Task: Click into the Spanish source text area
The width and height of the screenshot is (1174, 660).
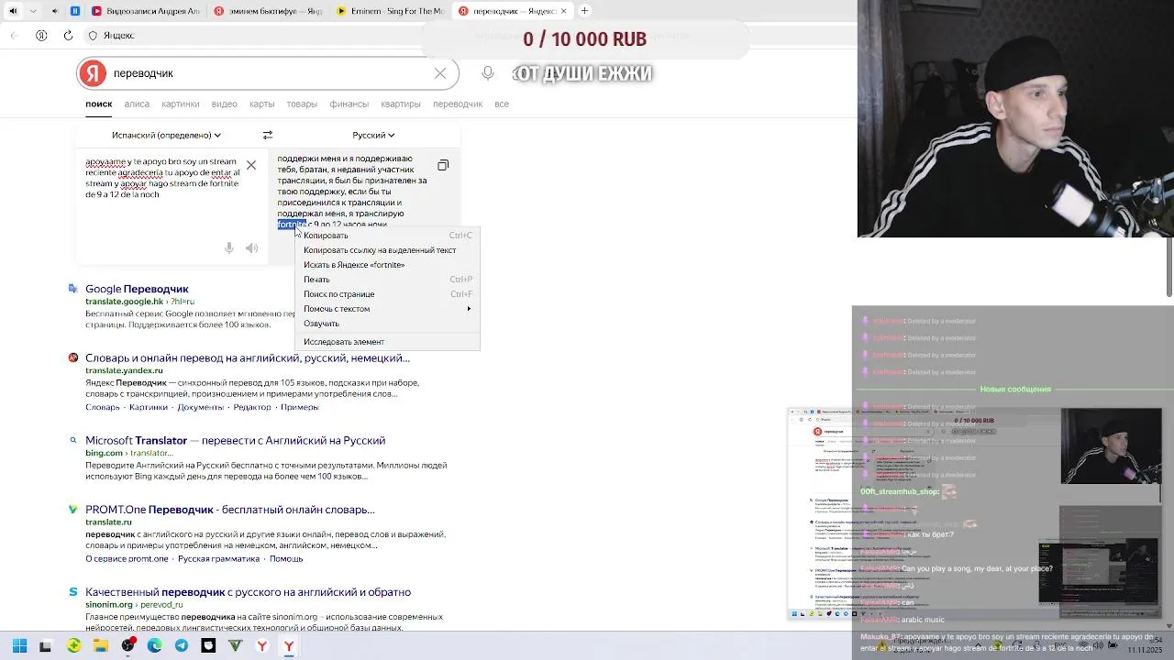Action: [162, 178]
